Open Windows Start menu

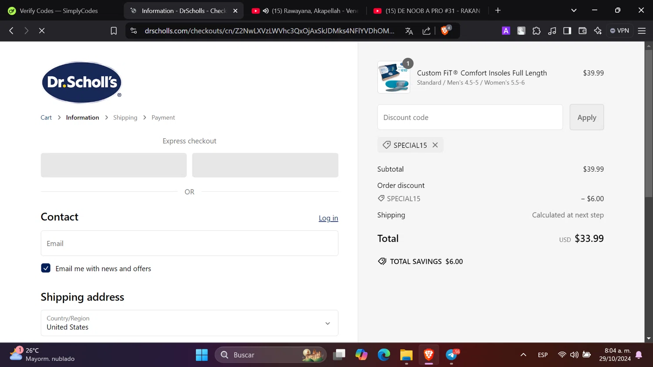tap(202, 355)
